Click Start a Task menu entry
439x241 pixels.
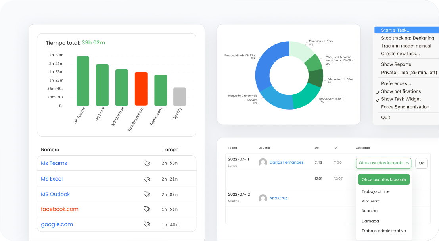396,30
